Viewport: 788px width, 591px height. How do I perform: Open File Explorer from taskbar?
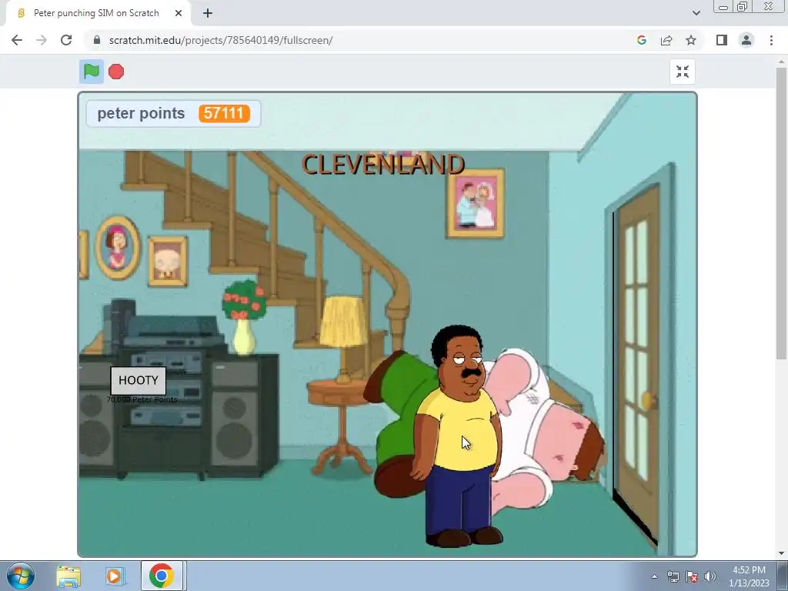(x=68, y=576)
